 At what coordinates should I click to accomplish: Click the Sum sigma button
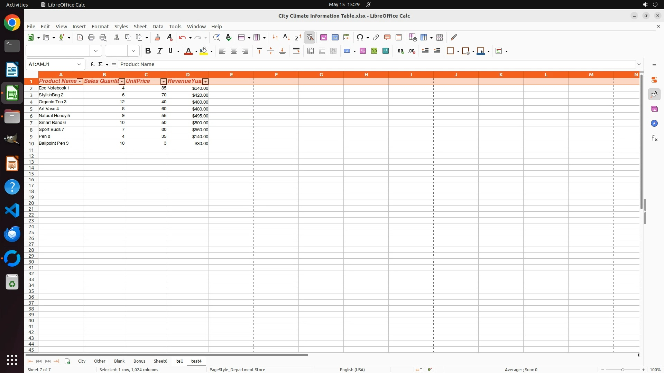point(101,64)
